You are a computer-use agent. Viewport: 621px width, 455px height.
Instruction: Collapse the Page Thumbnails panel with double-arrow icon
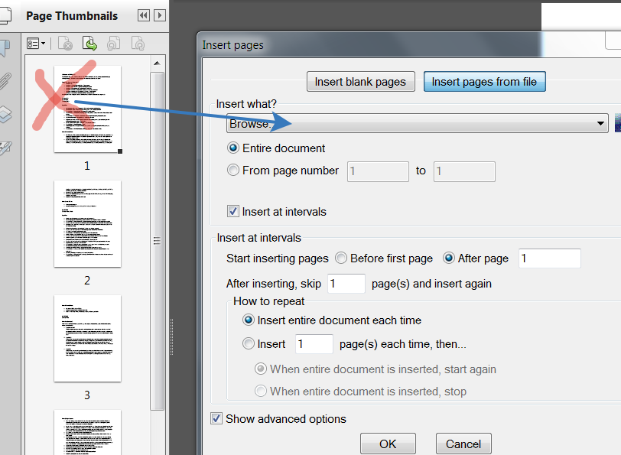click(x=143, y=15)
